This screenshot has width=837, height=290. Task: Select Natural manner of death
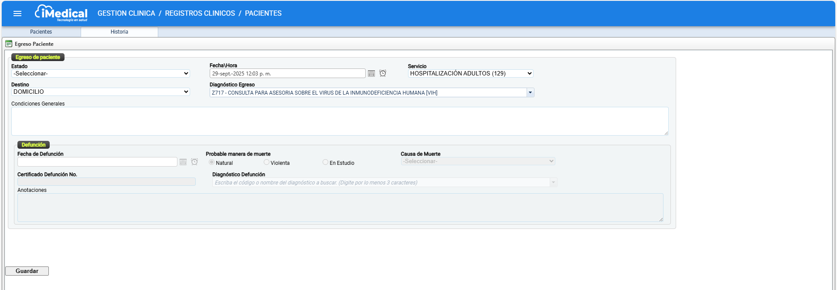tap(211, 162)
